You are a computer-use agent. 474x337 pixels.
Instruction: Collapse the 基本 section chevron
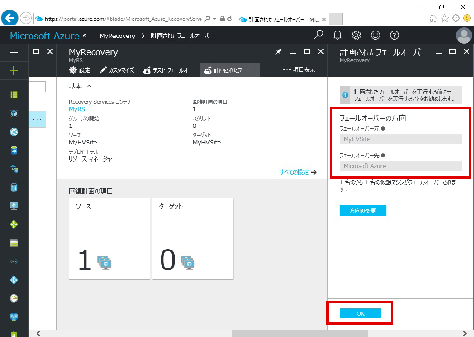(89, 86)
